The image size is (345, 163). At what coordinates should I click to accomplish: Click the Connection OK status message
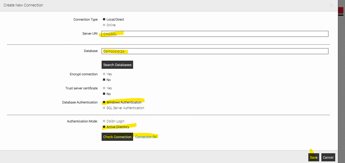(x=146, y=137)
